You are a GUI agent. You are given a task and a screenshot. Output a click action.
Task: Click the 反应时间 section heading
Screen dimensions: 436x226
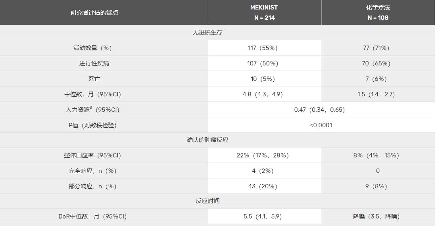(x=208, y=201)
